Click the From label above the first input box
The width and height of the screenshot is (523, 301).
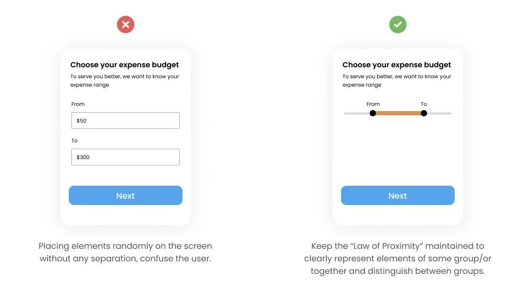tap(78, 104)
